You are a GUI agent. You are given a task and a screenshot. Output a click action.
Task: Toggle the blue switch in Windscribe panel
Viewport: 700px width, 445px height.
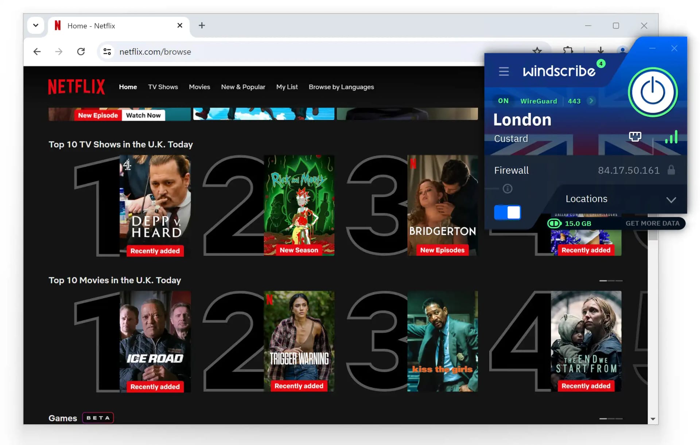[507, 212]
